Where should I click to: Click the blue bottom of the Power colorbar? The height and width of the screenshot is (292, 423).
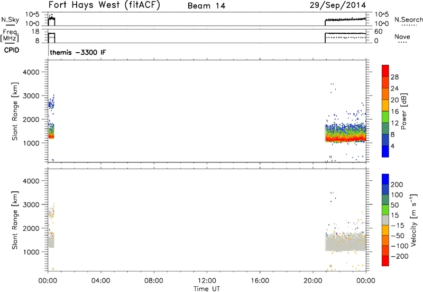[385, 151]
